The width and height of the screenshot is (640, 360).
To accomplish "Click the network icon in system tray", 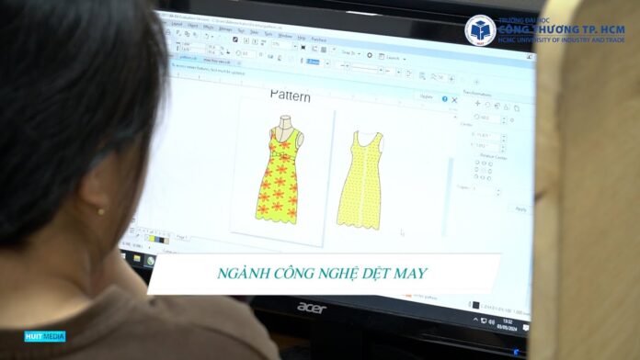I will [x=484, y=321].
